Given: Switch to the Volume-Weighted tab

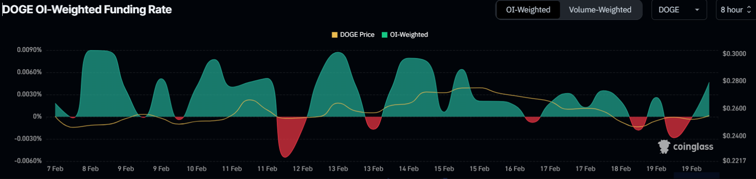Looking at the screenshot, I should pyautogui.click(x=600, y=10).
